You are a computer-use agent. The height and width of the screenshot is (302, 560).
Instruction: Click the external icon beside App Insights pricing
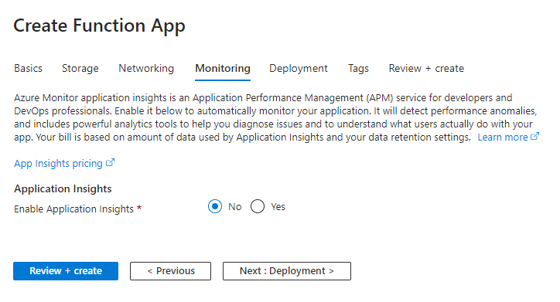pos(110,162)
